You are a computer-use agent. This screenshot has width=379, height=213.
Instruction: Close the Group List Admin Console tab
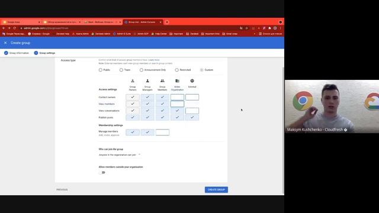160,22
